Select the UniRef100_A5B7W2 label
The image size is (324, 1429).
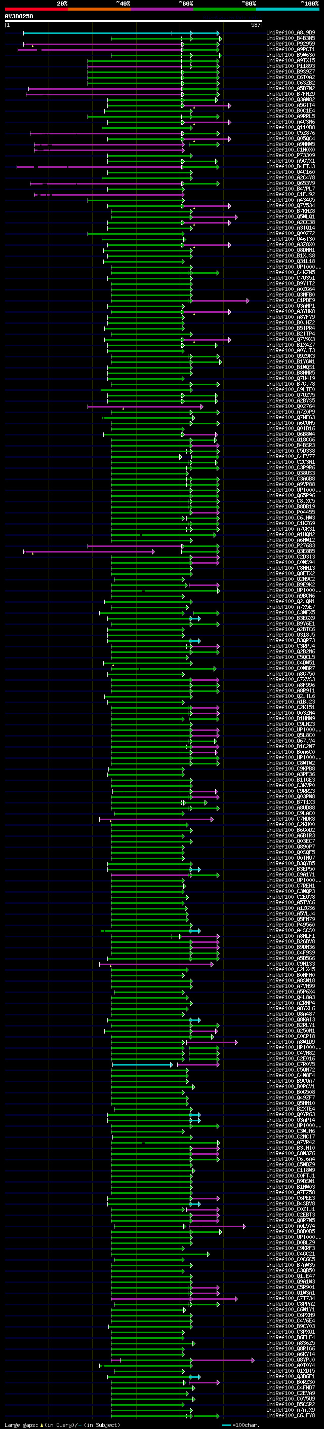click(291, 88)
